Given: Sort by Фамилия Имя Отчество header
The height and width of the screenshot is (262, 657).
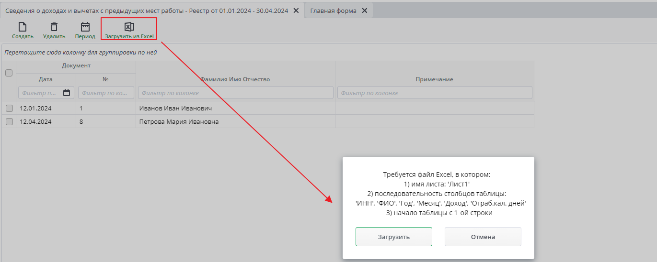Looking at the screenshot, I should point(235,79).
